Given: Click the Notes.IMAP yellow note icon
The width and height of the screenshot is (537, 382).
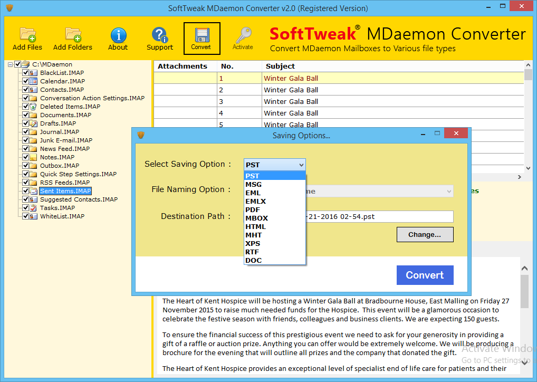Looking at the screenshot, I should click(33, 157).
